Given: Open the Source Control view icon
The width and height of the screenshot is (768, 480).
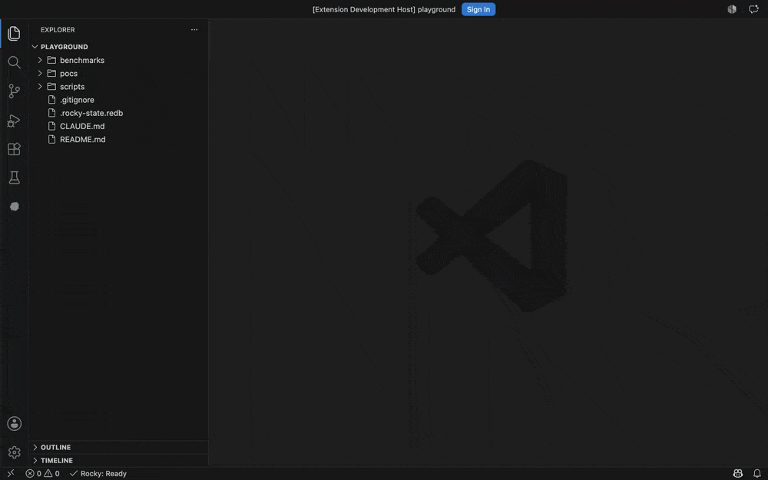Looking at the screenshot, I should tap(14, 91).
